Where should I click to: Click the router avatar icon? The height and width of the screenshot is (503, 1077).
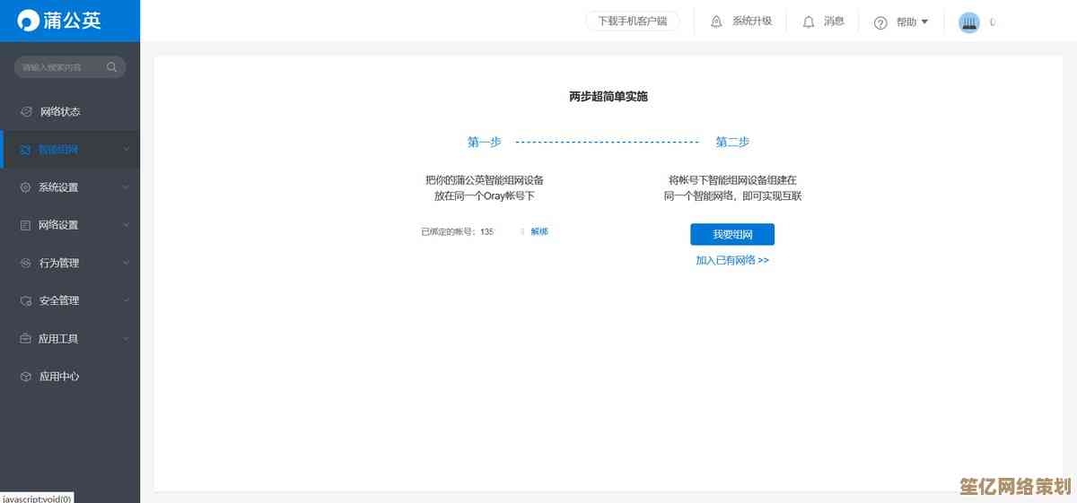tap(968, 22)
